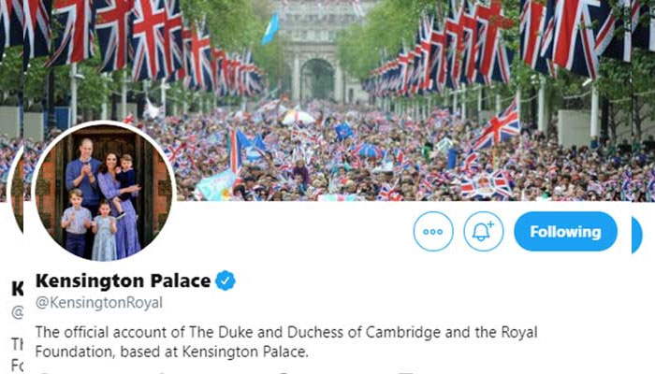The width and height of the screenshot is (655, 374).
Task: Open the three-dot more options menu
Action: click(433, 232)
